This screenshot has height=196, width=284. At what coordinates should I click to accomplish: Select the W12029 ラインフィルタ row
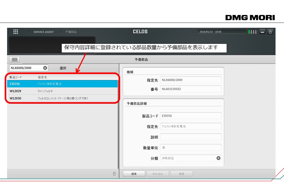click(63, 91)
